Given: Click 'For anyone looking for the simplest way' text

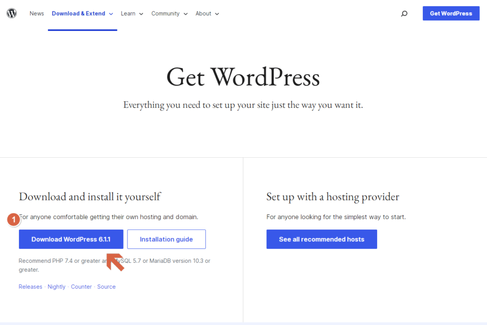Looking at the screenshot, I should click(336, 217).
